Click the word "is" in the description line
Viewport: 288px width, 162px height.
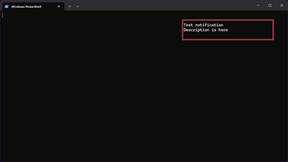214,30
